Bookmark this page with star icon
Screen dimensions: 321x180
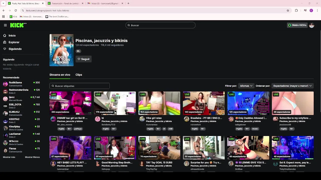point(288,10)
